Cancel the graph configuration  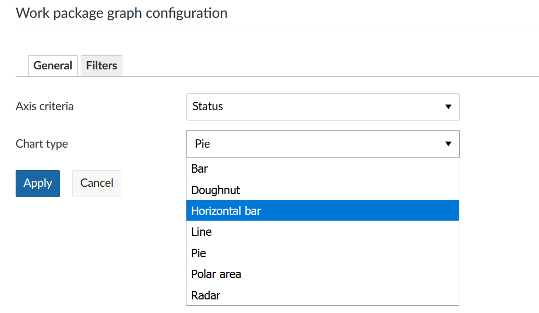(96, 183)
